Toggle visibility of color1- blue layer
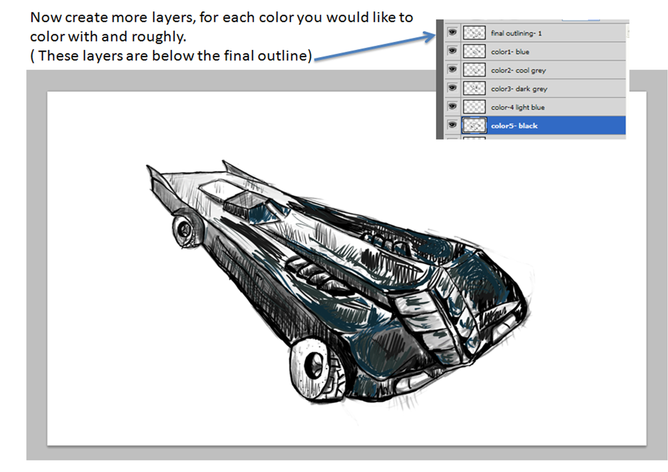The width and height of the screenshot is (668, 472). point(452,51)
